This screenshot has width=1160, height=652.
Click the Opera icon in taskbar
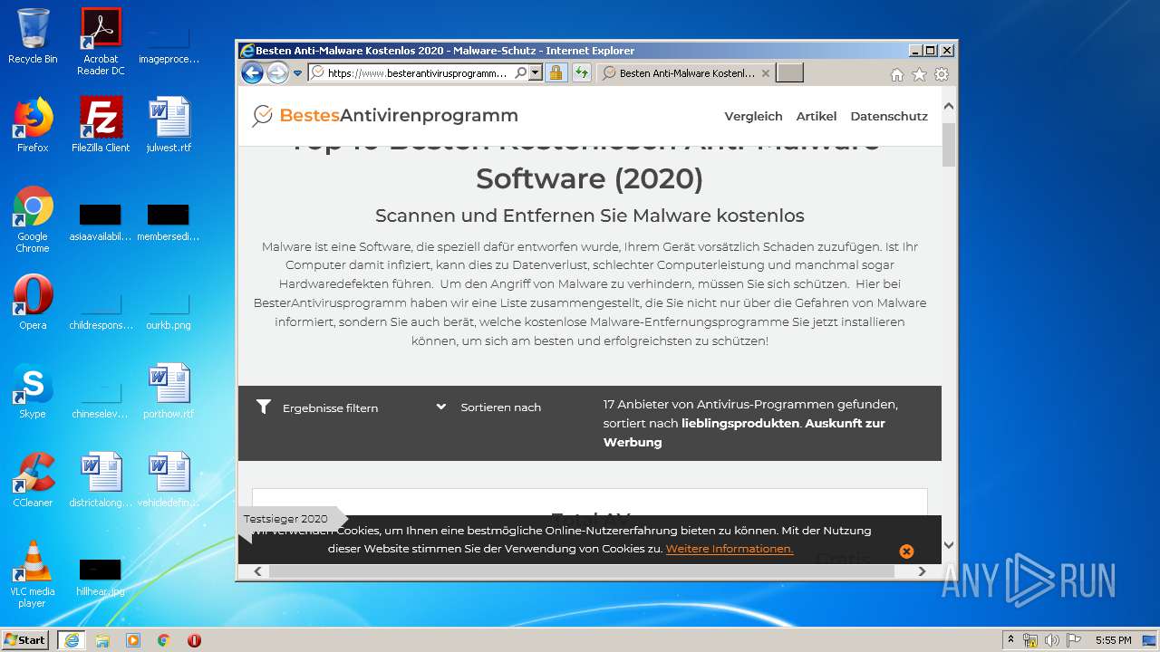[x=194, y=640]
